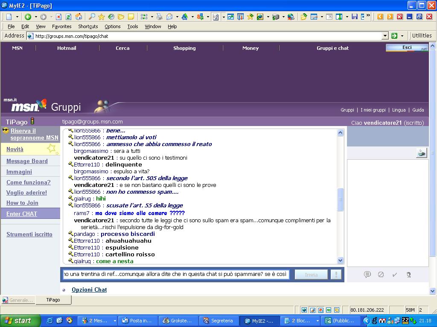Screen dimensions: 437x327
Task: Click the speech bubble icon below user list
Action: pos(367,275)
